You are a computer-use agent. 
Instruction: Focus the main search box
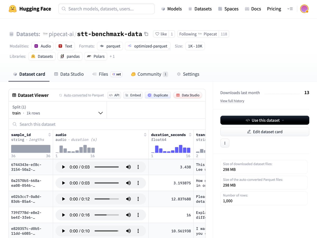click(x=106, y=9)
